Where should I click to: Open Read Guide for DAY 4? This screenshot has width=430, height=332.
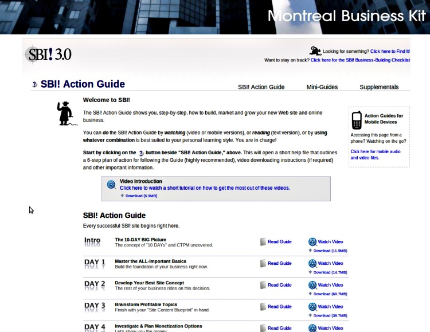click(x=279, y=328)
